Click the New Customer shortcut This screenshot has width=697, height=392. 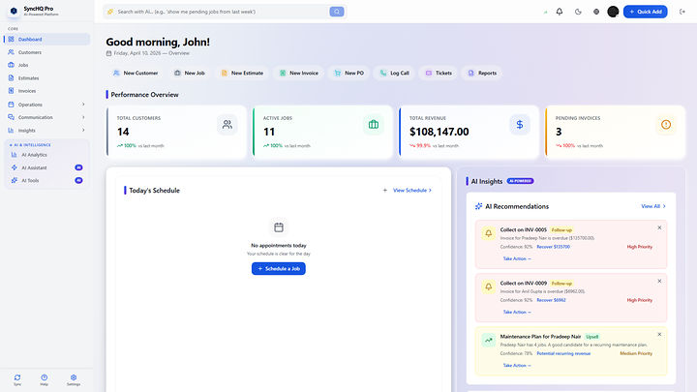point(136,73)
